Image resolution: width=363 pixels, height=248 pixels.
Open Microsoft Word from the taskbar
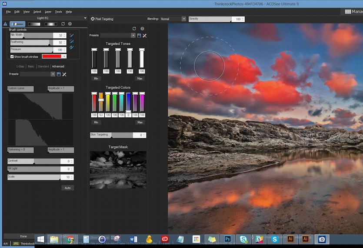click(133, 239)
